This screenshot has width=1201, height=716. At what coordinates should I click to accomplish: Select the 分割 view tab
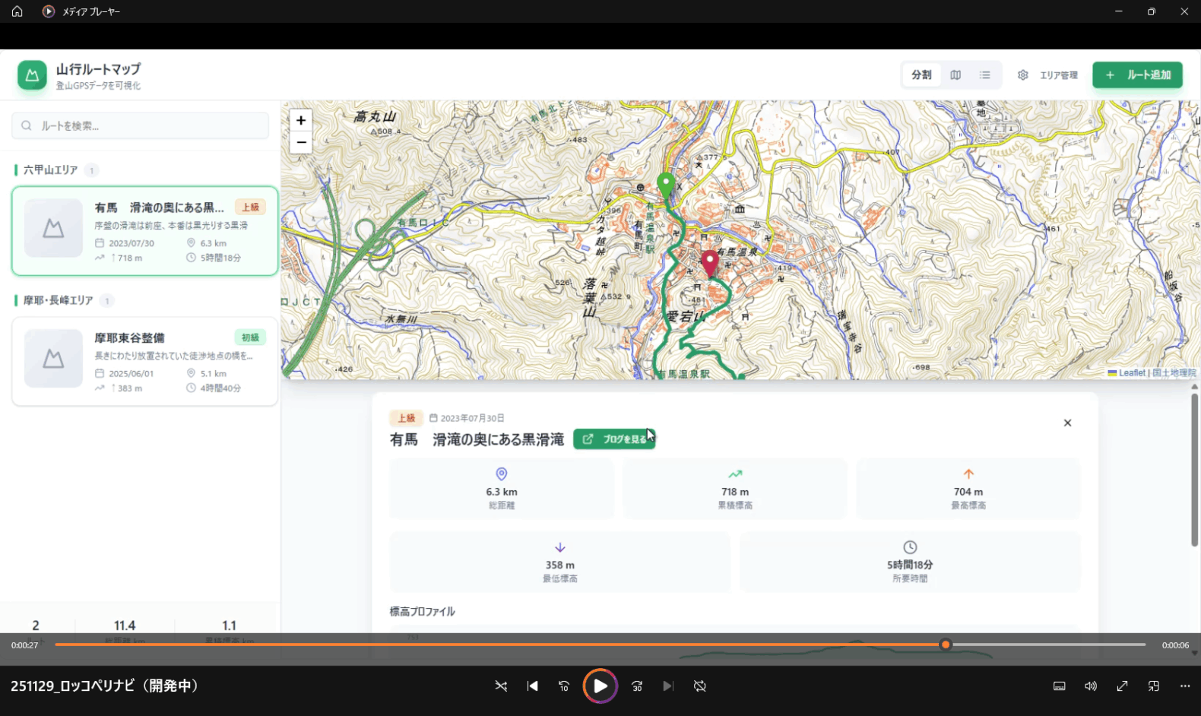pos(921,75)
